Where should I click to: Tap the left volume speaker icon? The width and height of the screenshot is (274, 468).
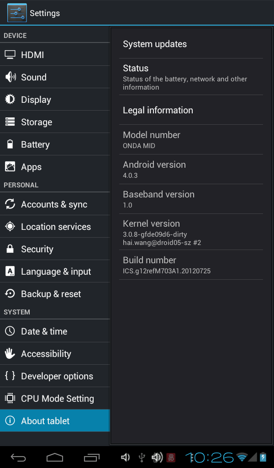coord(125,457)
